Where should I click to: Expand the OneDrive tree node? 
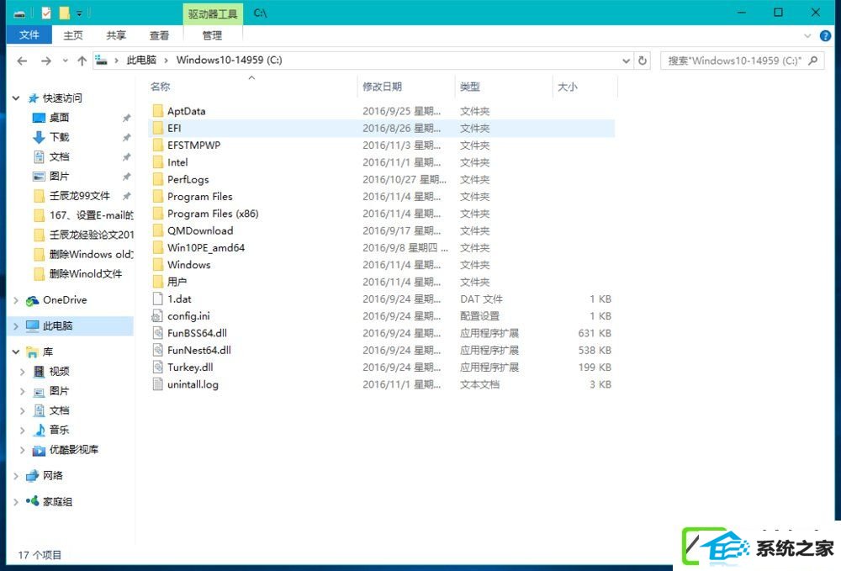click(x=16, y=300)
